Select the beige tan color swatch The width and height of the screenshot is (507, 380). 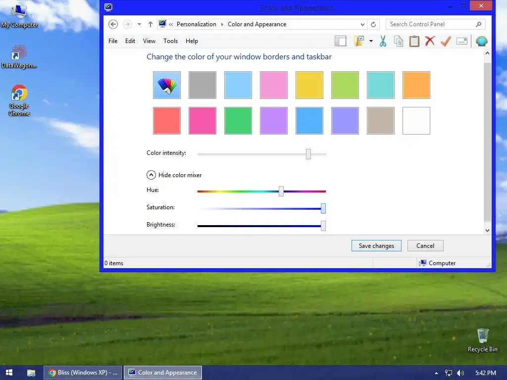coord(381,121)
